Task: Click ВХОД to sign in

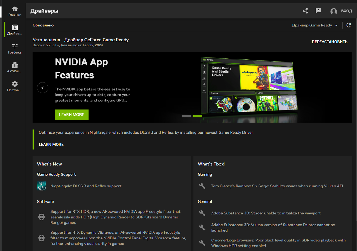Action: pyautogui.click(x=346, y=11)
